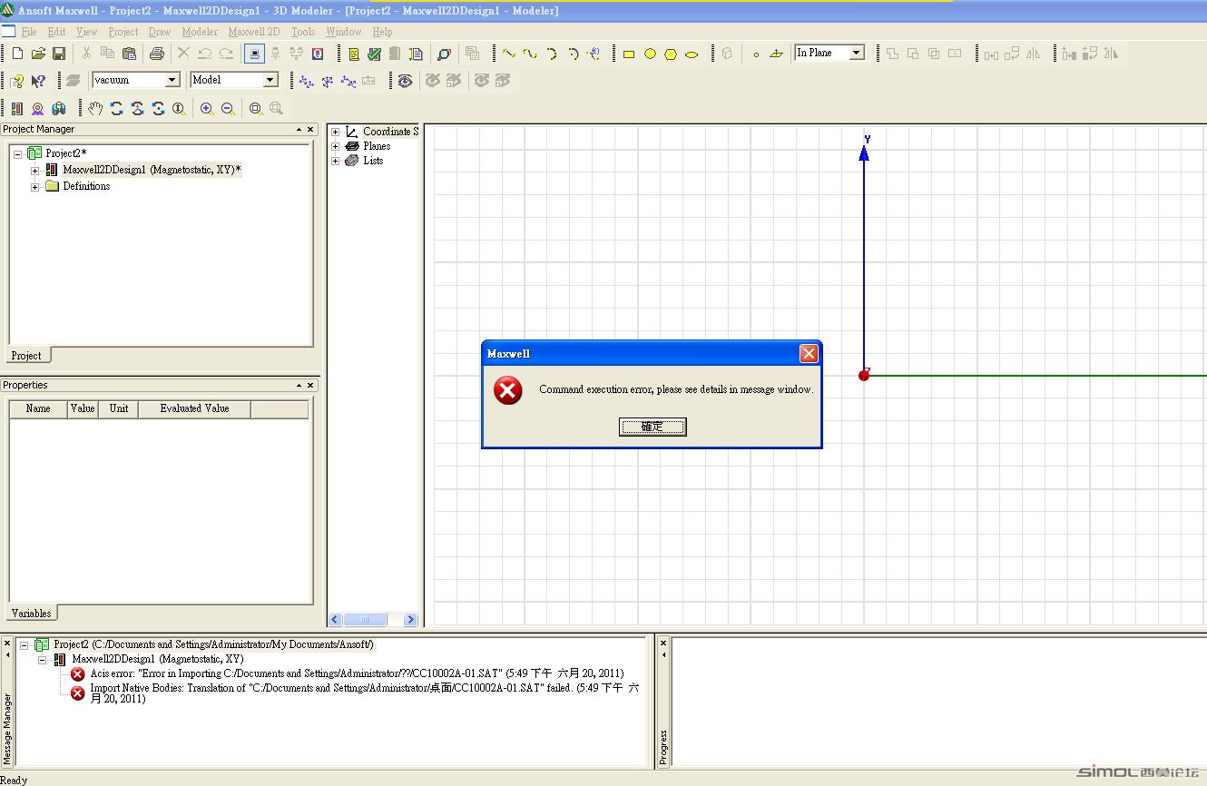Click the Evaluated Value column header
Image resolution: width=1207 pixels, height=786 pixels.
point(194,408)
